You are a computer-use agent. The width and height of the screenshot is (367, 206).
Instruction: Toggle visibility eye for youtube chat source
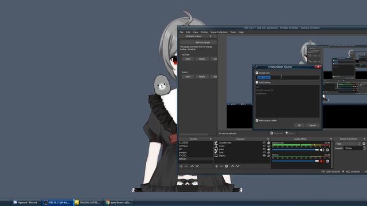coord(264,142)
